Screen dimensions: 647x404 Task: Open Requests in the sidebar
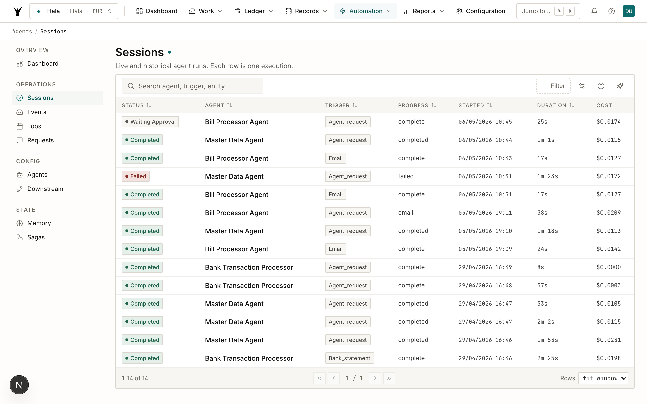[57, 140]
